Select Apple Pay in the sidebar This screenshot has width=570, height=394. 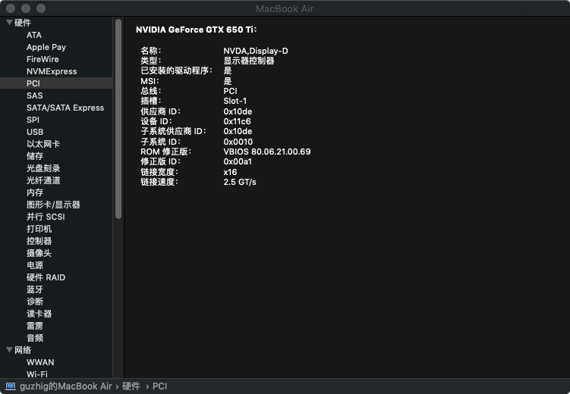(46, 47)
